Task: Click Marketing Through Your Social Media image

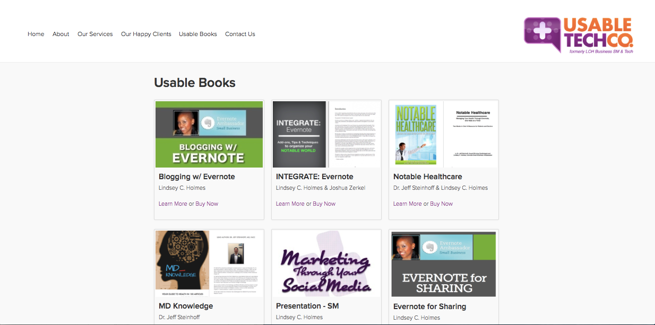Action: click(x=326, y=263)
